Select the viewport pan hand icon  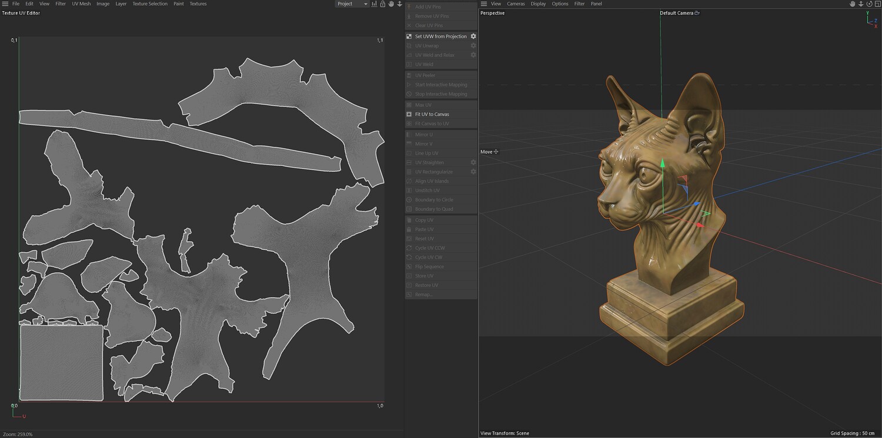tap(853, 4)
